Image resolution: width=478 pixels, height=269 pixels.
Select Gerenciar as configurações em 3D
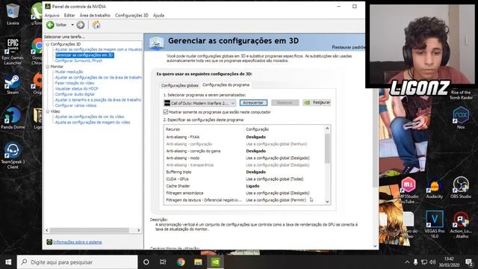84,55
